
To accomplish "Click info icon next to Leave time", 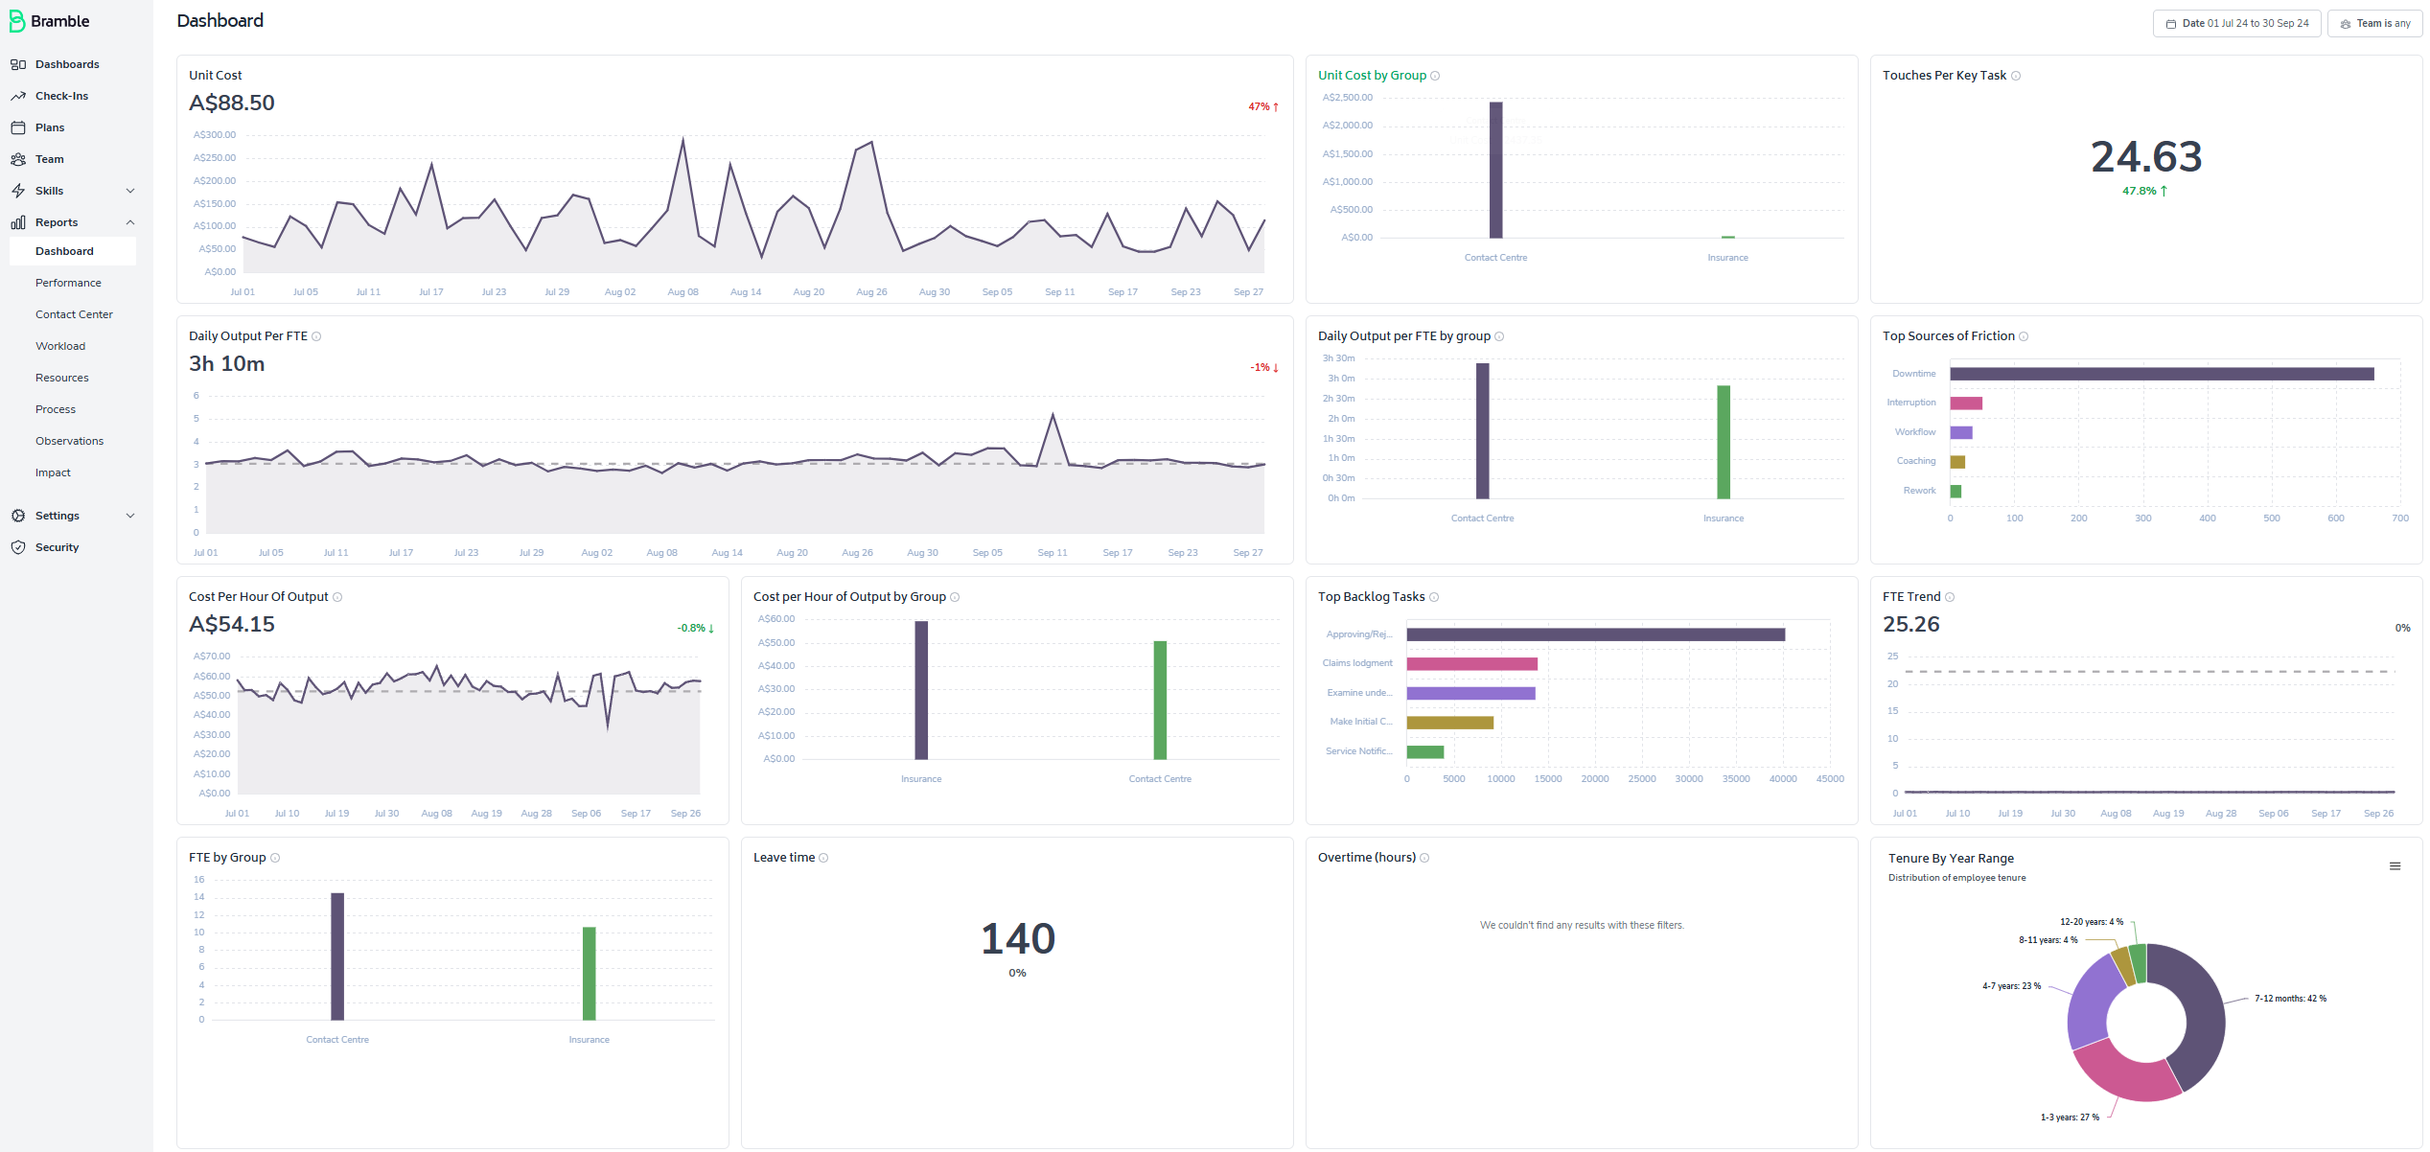I will point(823,858).
